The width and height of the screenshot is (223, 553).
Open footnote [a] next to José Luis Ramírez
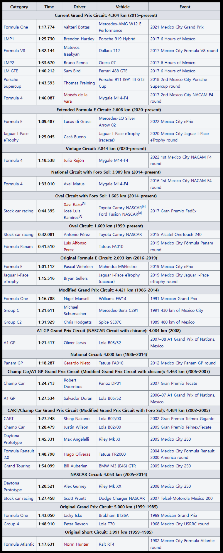[x=80, y=216]
